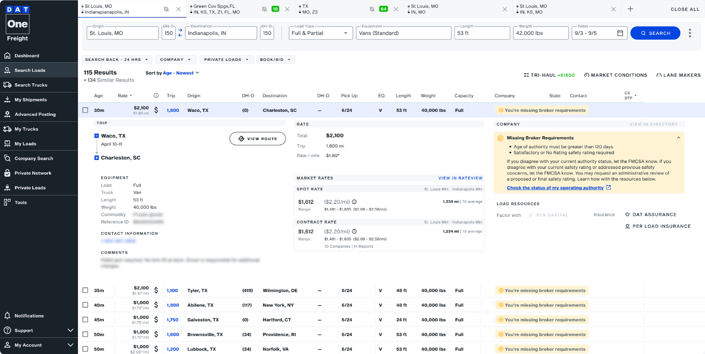Click View in Directory link

point(653,124)
